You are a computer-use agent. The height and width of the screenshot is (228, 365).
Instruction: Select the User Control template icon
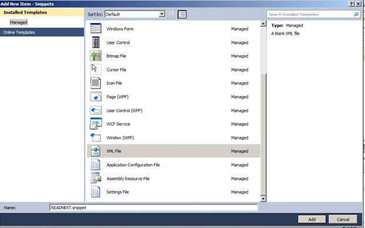(x=96, y=42)
